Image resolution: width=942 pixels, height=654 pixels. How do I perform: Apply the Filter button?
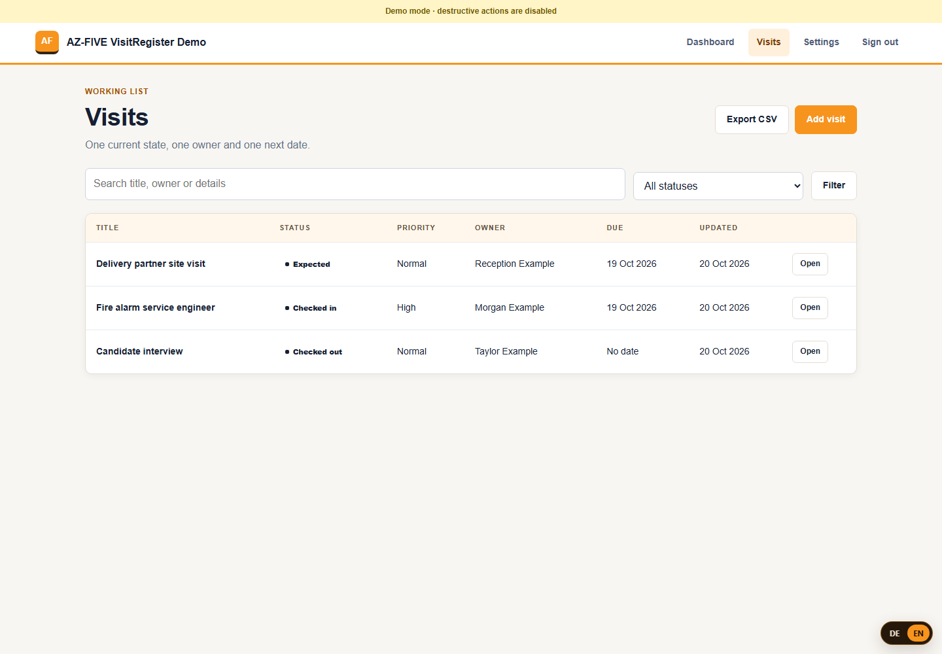[x=834, y=186]
